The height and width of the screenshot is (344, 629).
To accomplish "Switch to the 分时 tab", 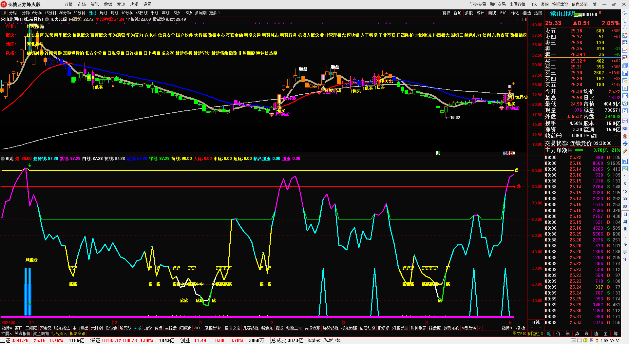I will coord(13,13).
